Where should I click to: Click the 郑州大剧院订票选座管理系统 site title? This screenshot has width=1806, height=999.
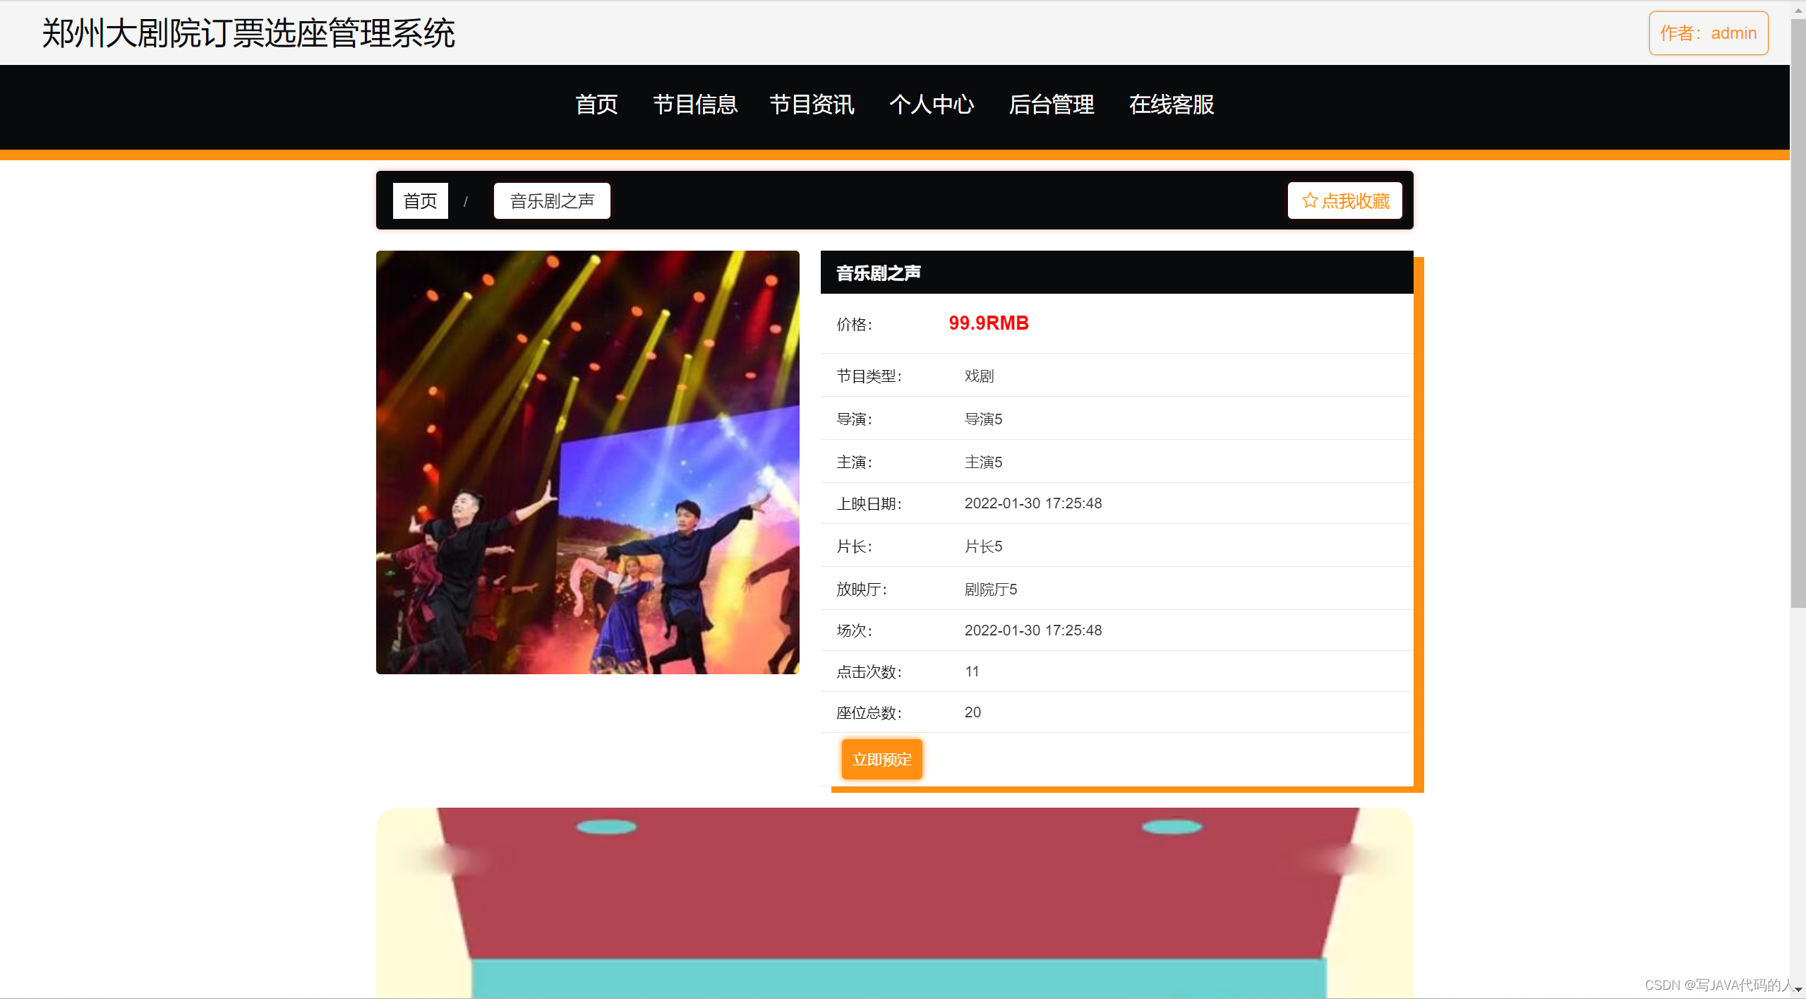point(248,33)
